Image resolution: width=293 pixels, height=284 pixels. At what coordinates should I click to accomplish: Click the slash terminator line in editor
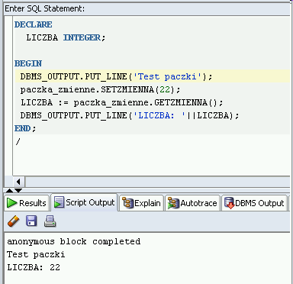pos(18,141)
